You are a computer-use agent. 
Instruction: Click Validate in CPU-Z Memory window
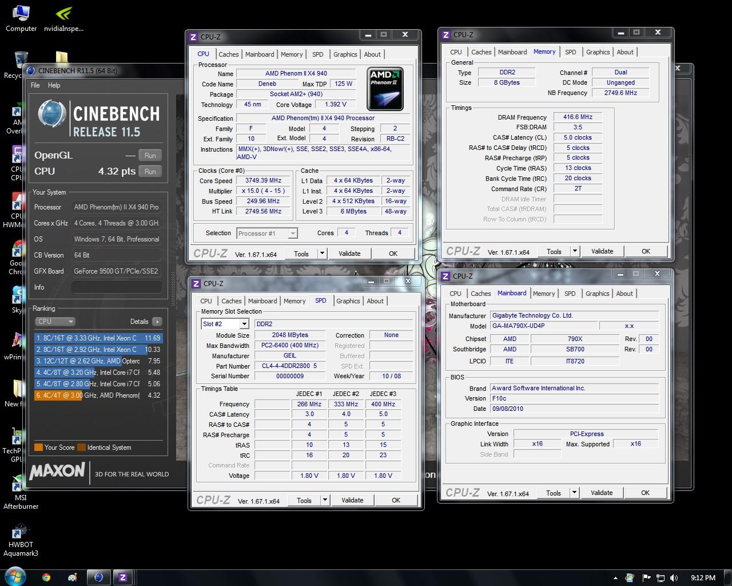602,251
